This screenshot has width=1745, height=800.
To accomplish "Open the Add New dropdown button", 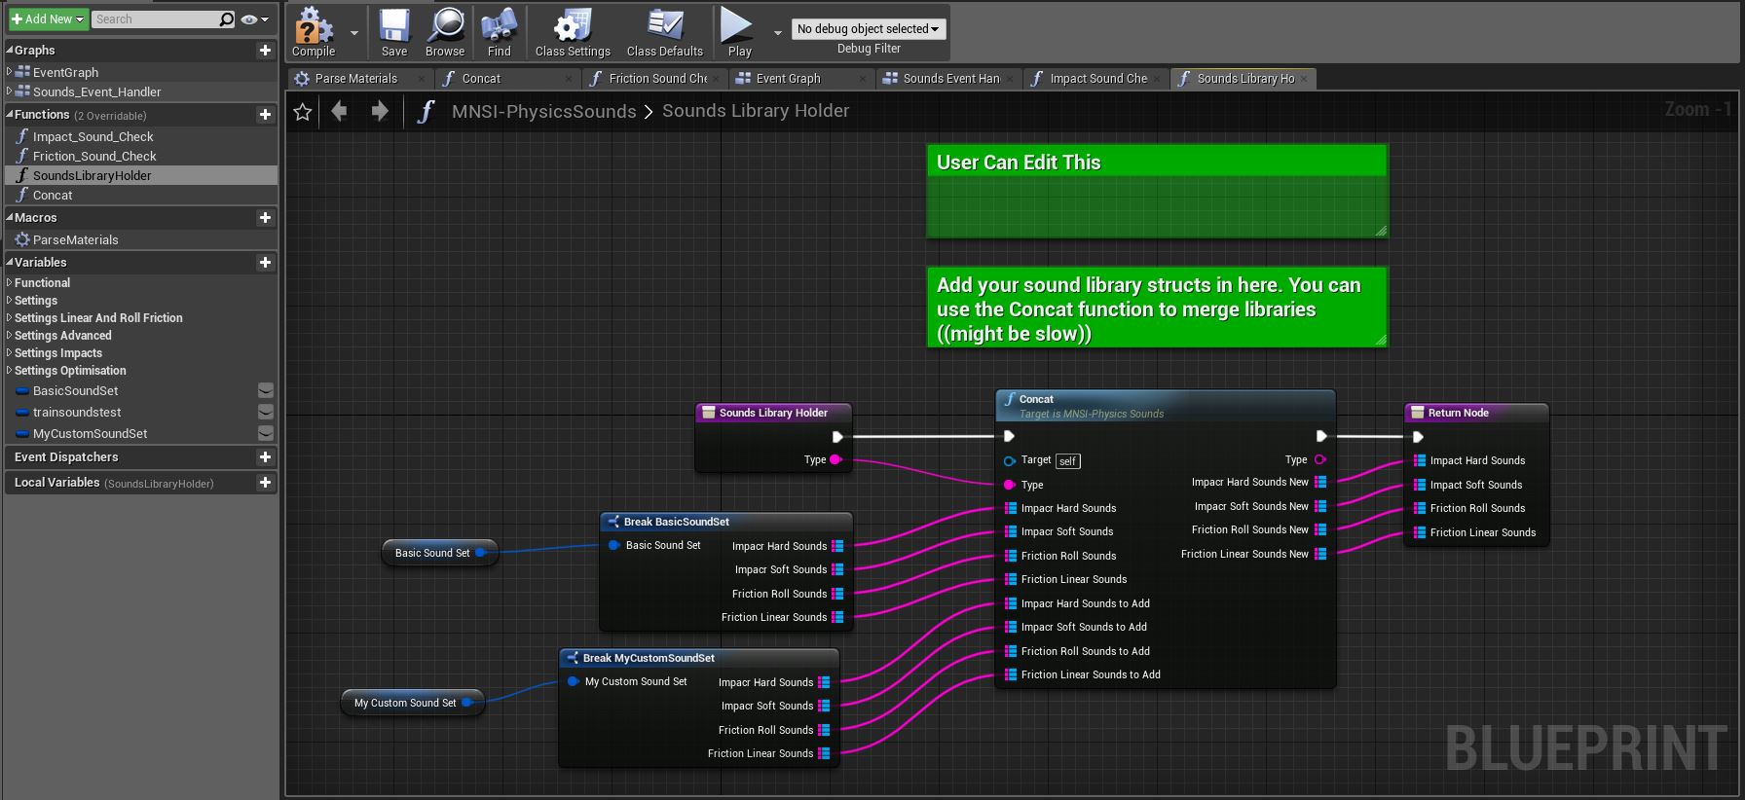I will point(48,19).
